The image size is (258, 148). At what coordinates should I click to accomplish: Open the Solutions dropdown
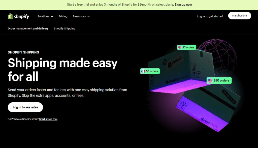[x=43, y=16]
